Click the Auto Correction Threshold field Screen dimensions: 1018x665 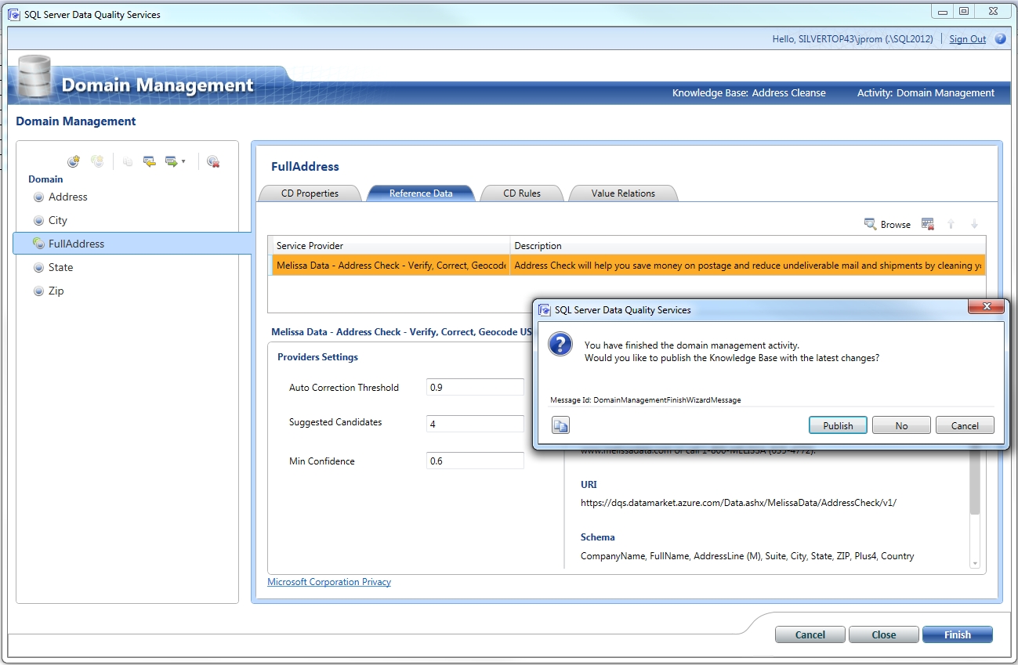tap(475, 387)
